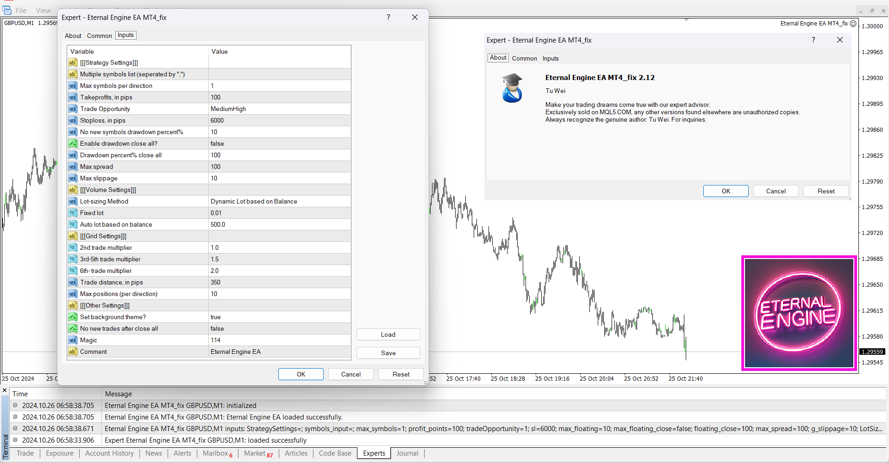
Task: Click the icon beside Fixed lot row
Action: click(73, 213)
